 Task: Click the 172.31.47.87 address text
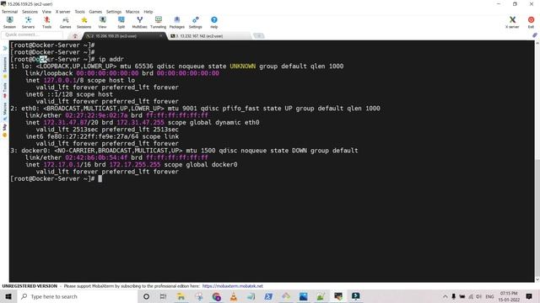(x=66, y=122)
